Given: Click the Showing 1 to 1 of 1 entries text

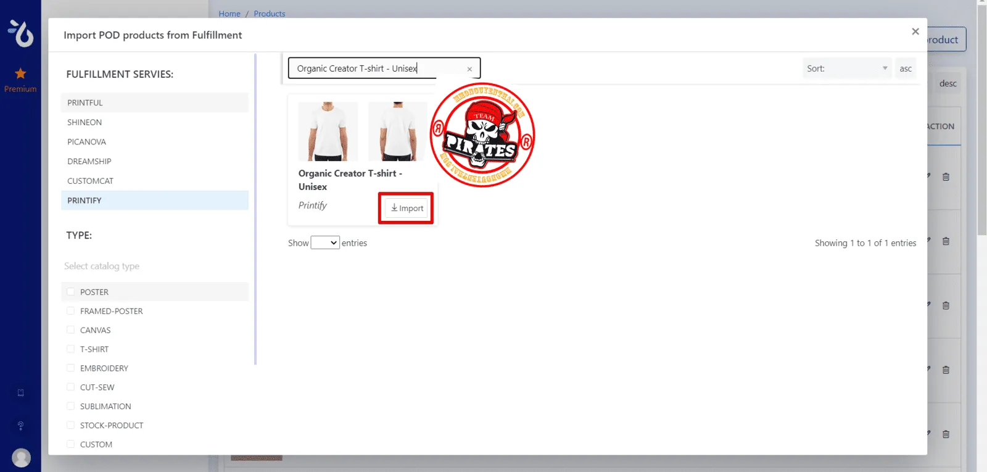Looking at the screenshot, I should coord(865,243).
